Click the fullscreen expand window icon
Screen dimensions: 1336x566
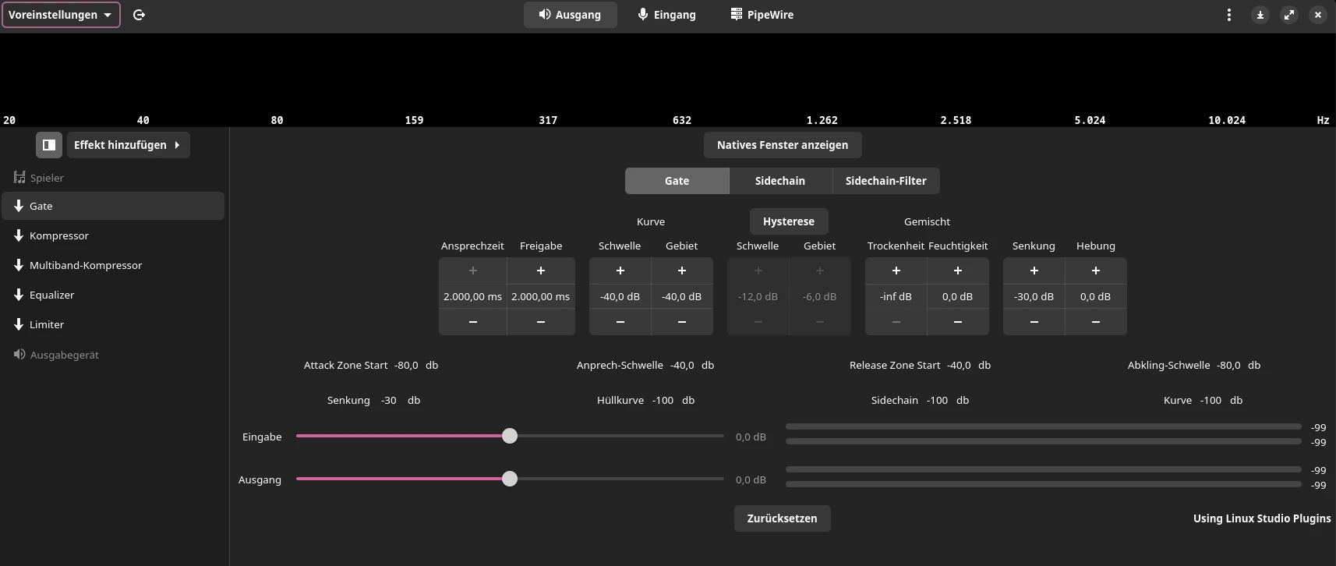click(x=1289, y=15)
